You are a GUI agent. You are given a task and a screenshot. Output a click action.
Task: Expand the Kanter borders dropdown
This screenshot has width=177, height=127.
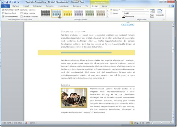click(115, 13)
